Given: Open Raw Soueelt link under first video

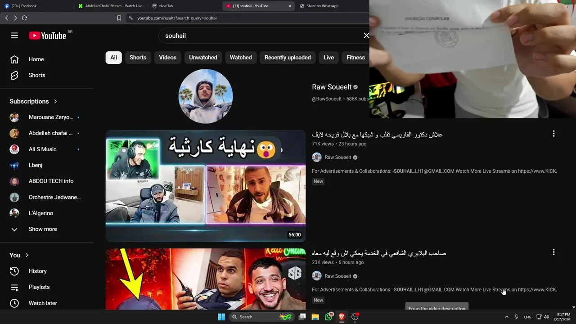Looking at the screenshot, I should 338,157.
